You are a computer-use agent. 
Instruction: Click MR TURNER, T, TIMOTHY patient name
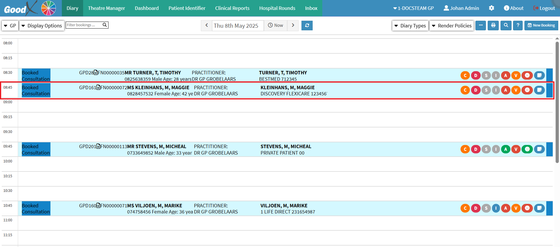(153, 73)
